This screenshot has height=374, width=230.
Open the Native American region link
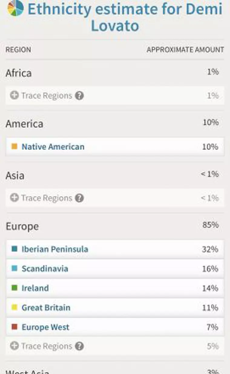pos(53,147)
